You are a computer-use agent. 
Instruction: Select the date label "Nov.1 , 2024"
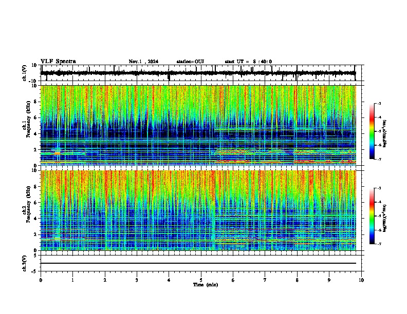point(143,62)
